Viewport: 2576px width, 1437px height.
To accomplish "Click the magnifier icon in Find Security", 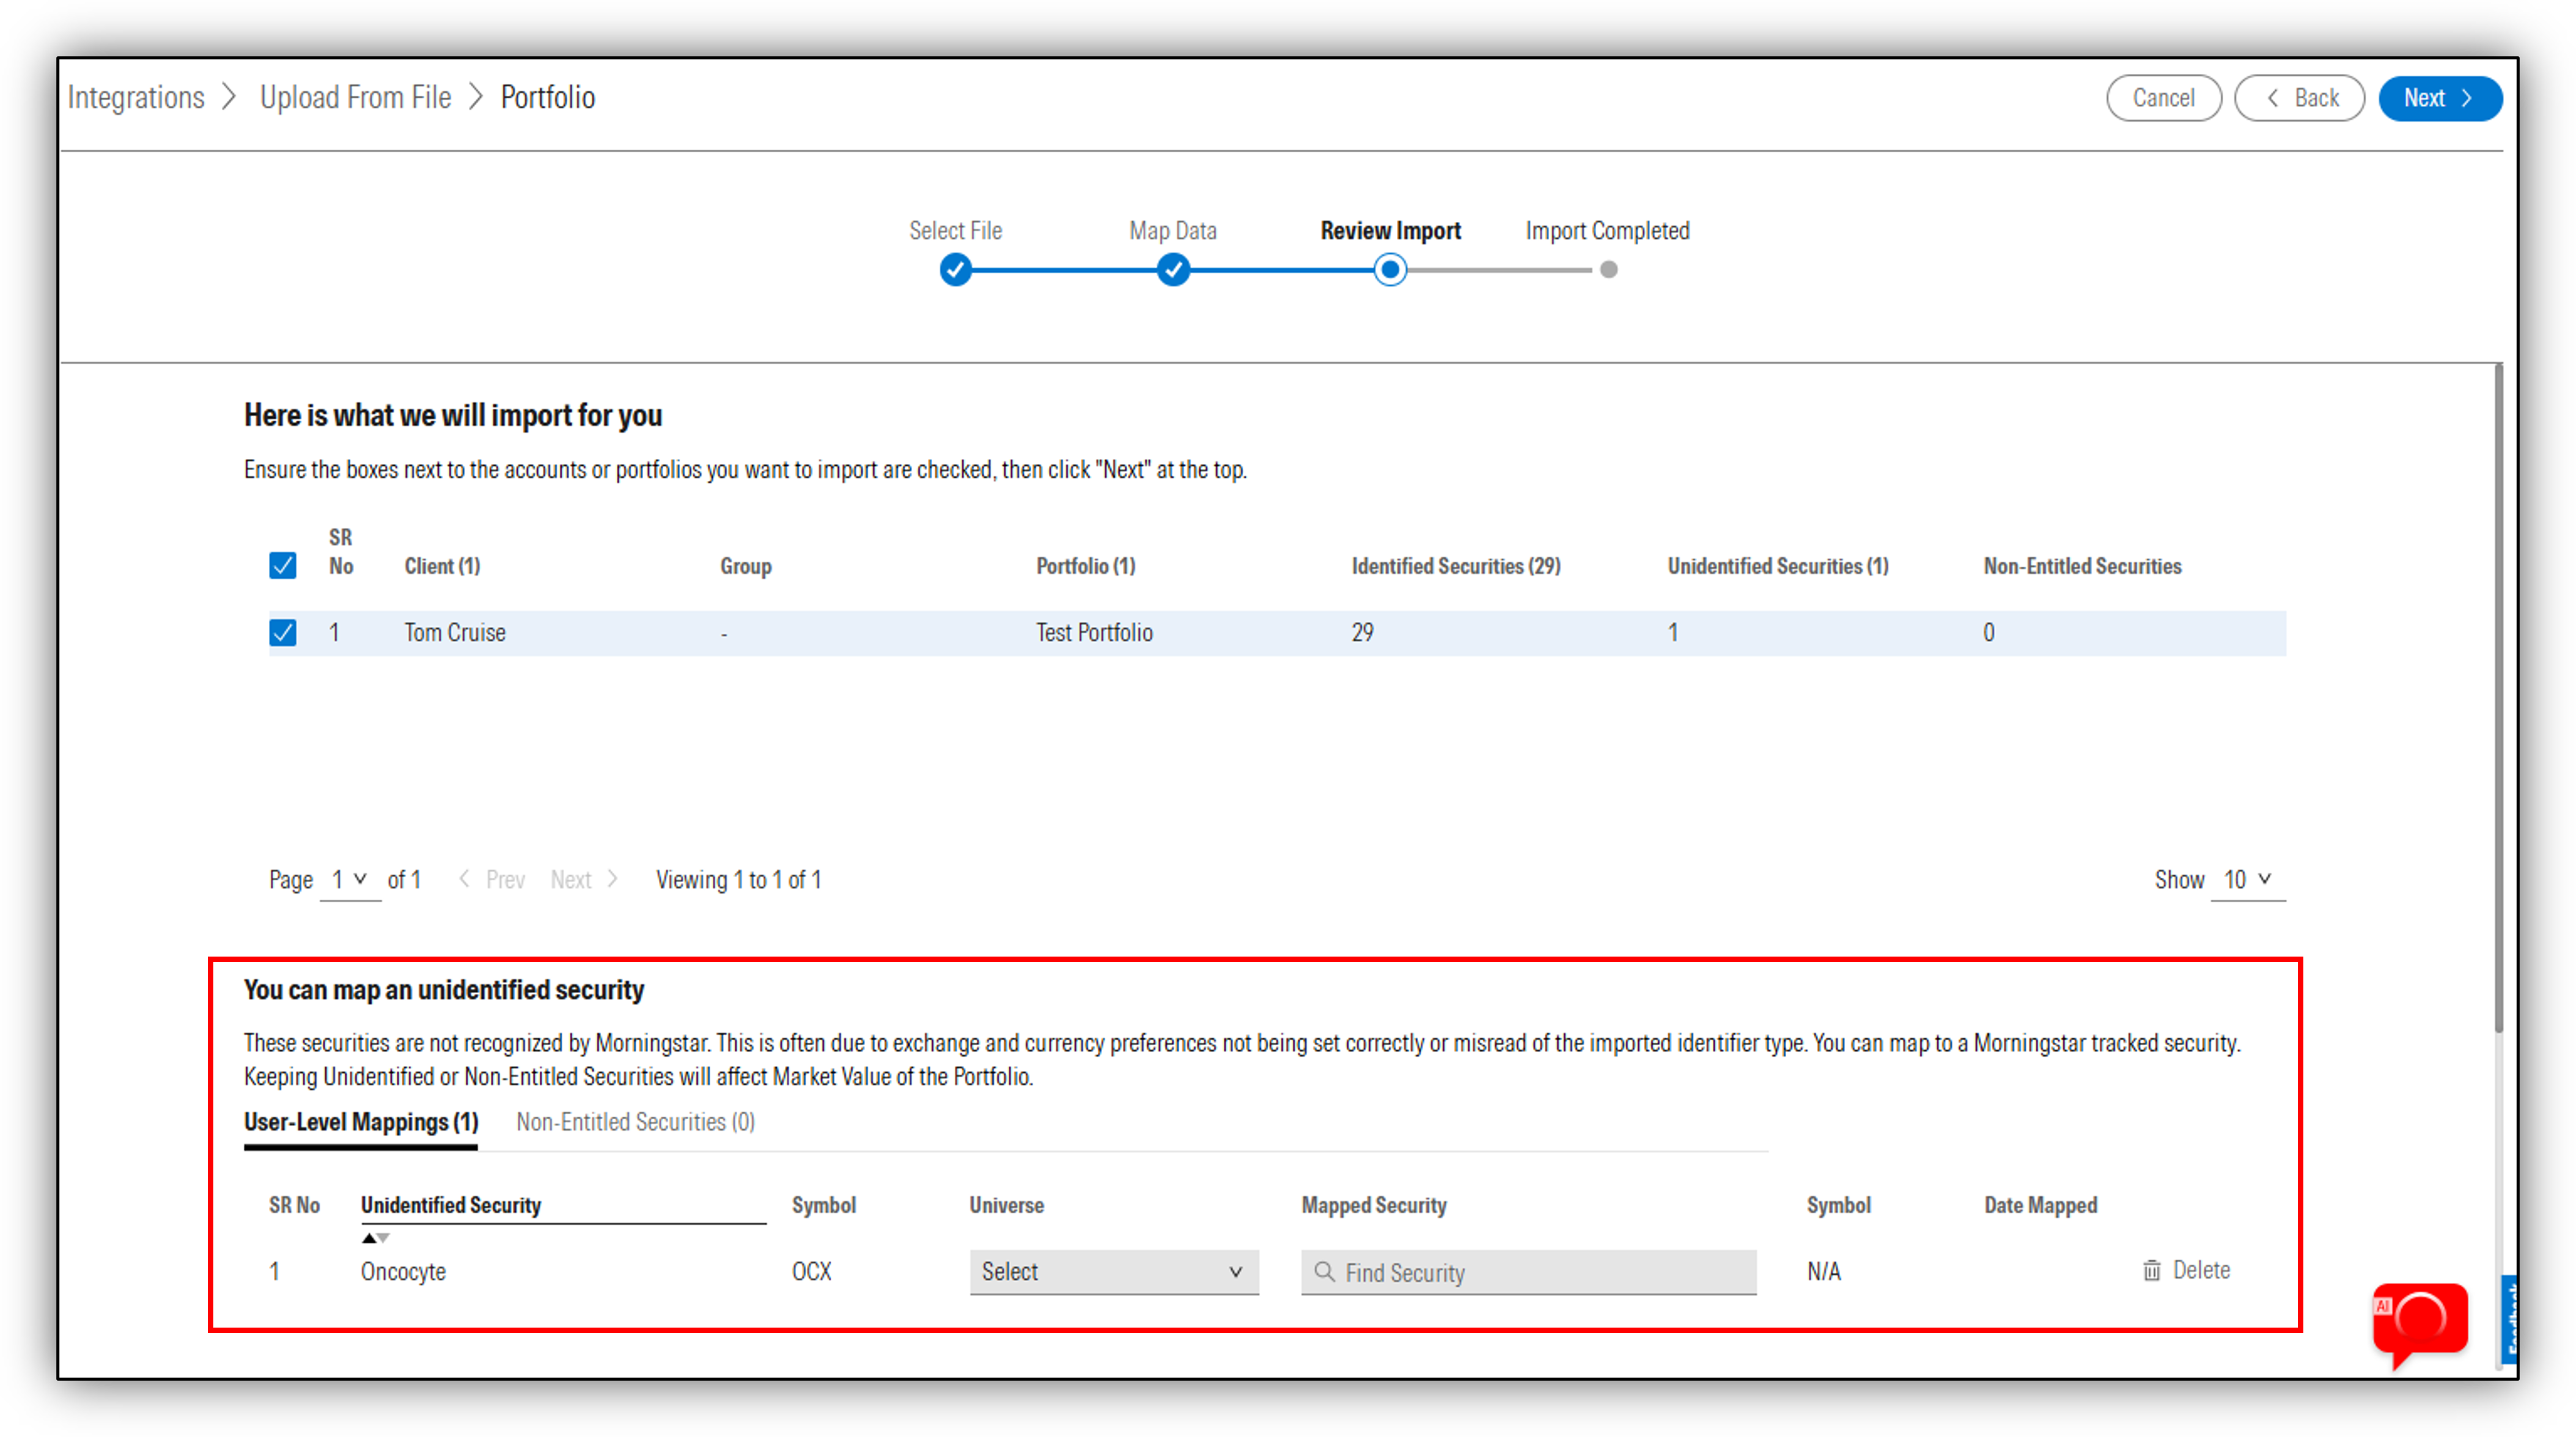I will [x=1324, y=1271].
